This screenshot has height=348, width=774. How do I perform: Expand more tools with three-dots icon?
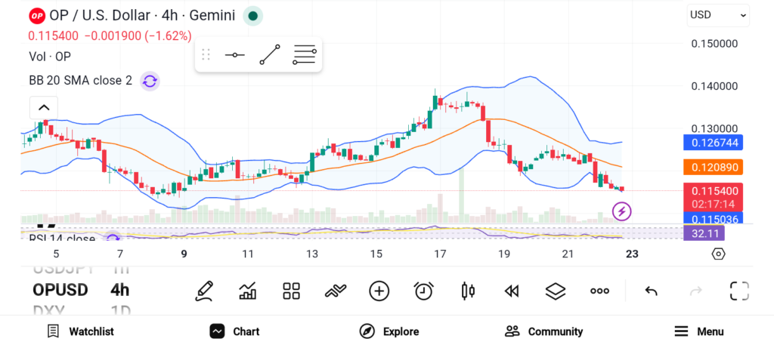[x=599, y=291]
